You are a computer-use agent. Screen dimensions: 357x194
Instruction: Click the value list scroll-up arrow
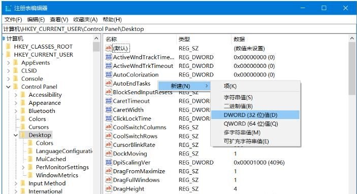pyautogui.click(x=352, y=38)
